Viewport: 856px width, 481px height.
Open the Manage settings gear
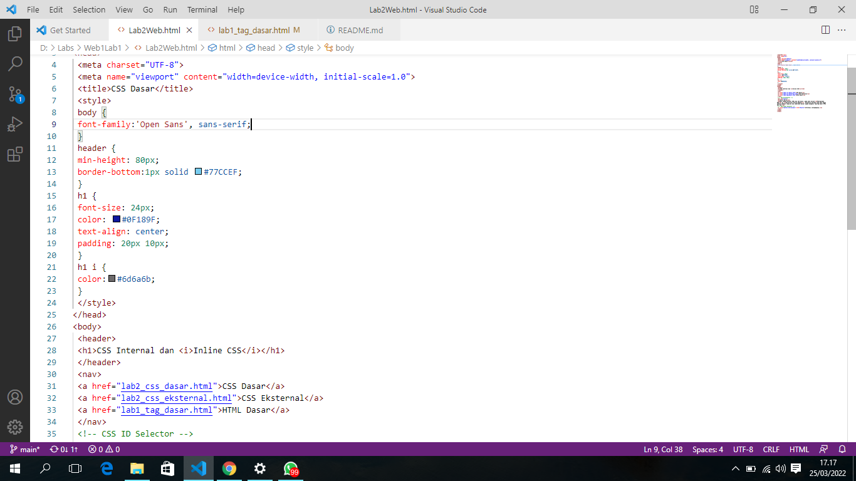[x=15, y=427]
